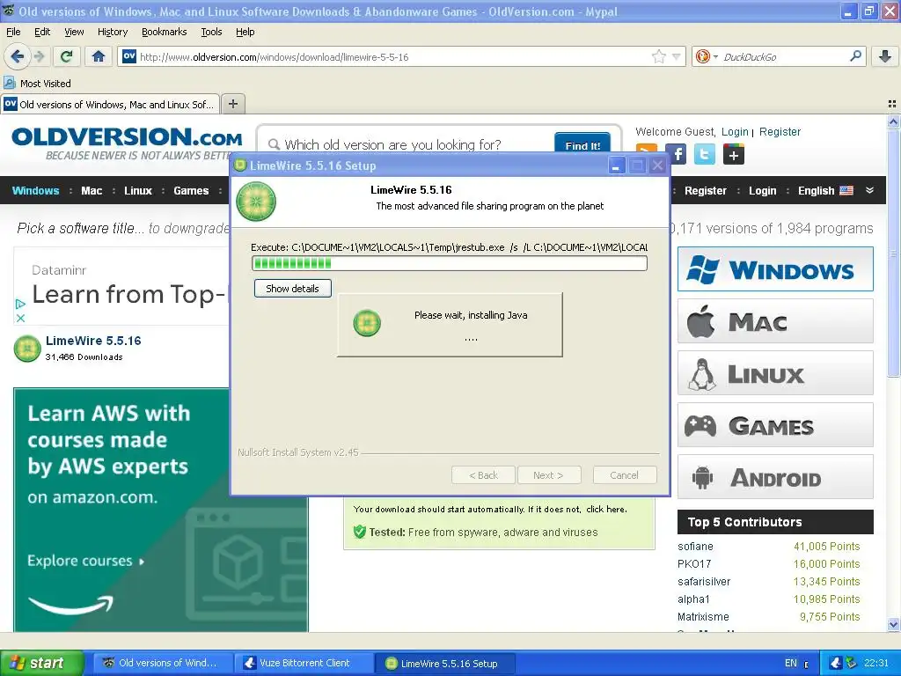This screenshot has height=676, width=901.
Task: Click the scroll down arrow of page
Action: [x=892, y=624]
